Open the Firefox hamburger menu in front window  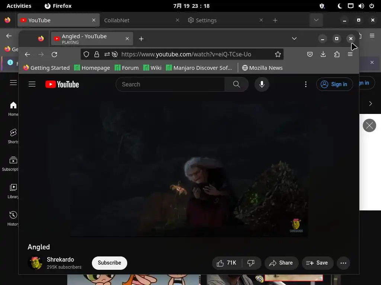coord(350,54)
